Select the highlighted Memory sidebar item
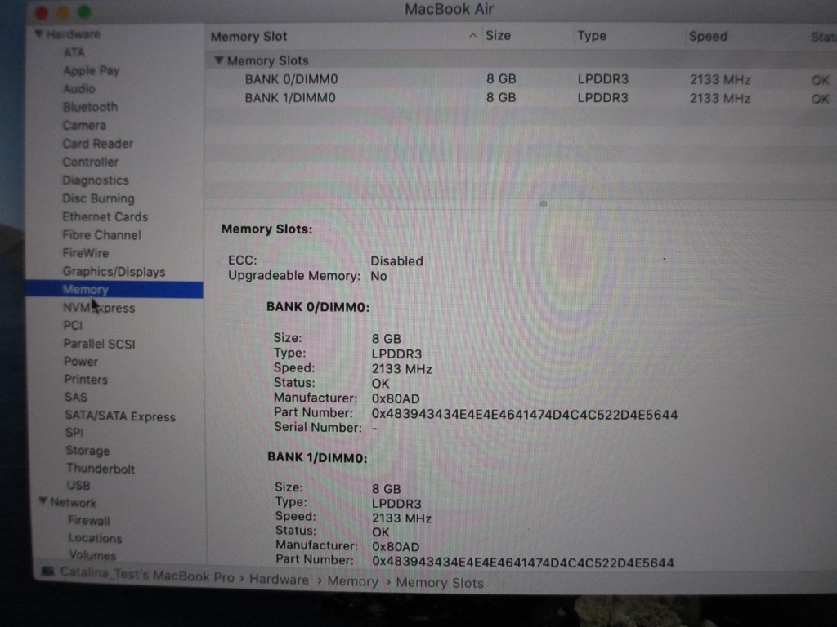The height and width of the screenshot is (627, 837). pyautogui.click(x=114, y=290)
